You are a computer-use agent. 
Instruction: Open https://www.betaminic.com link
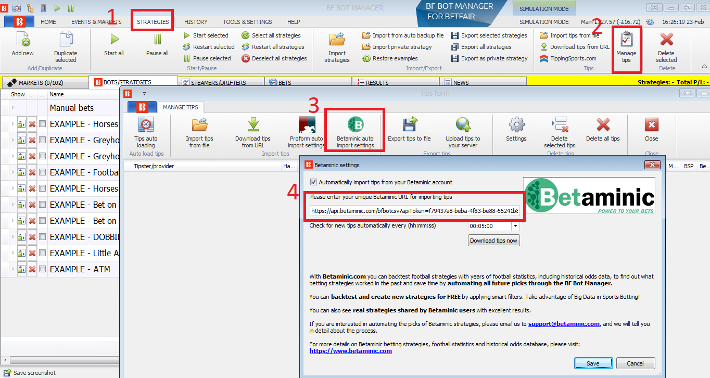[x=351, y=351]
